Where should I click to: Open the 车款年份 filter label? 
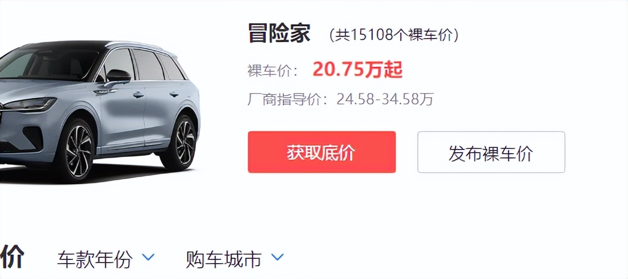[x=95, y=259]
